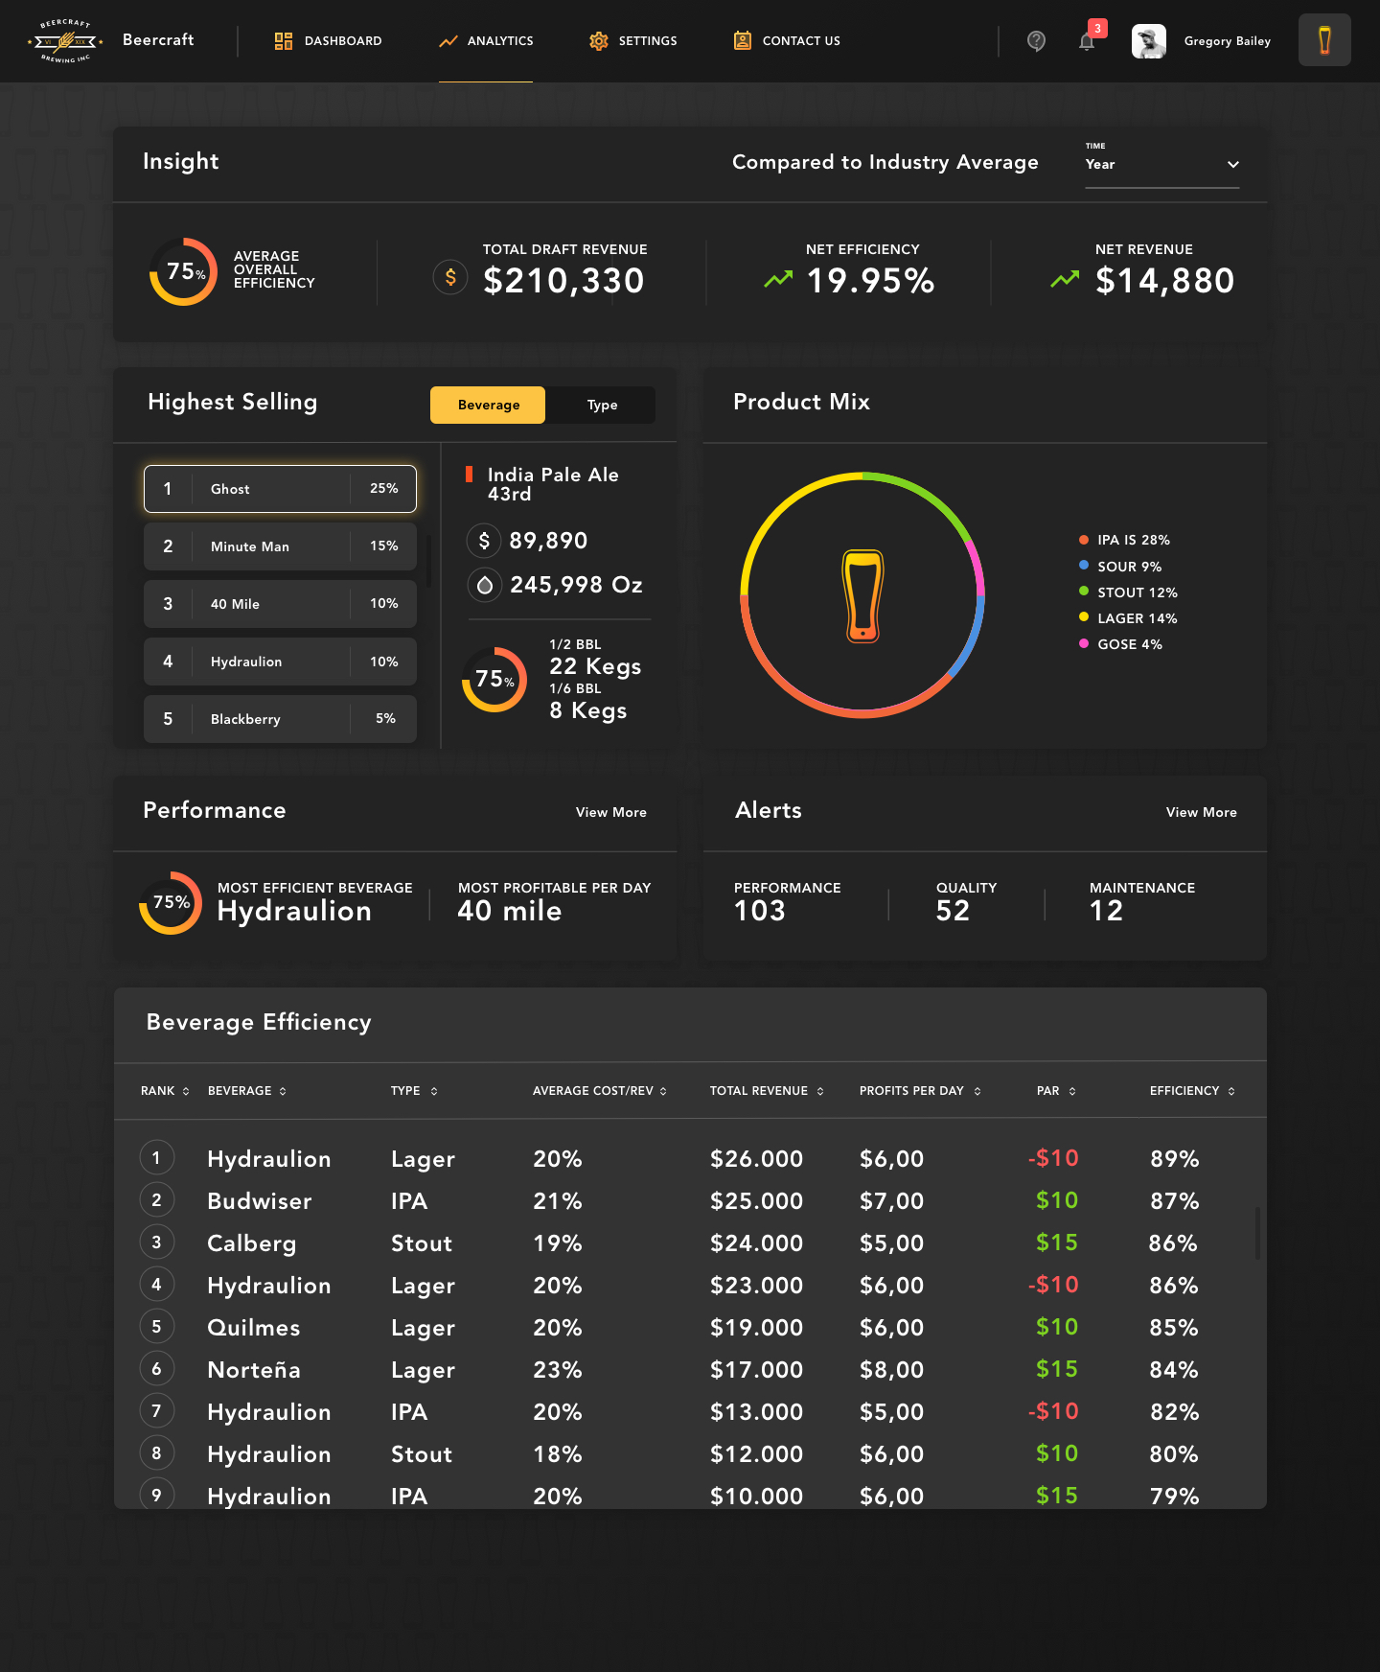The width and height of the screenshot is (1380, 1672).
Task: Click the beer glass icon in header
Action: [x=1324, y=40]
